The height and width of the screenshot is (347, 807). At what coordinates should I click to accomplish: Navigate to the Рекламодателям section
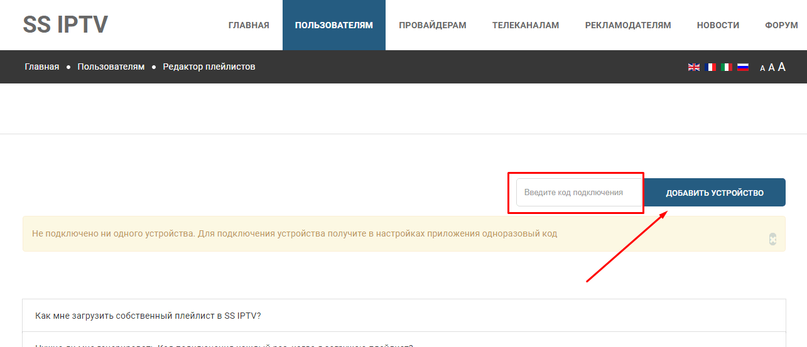coord(628,25)
